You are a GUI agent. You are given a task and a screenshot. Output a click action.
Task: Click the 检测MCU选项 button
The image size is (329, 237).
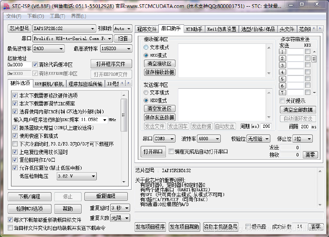pyautogui.click(x=30, y=208)
